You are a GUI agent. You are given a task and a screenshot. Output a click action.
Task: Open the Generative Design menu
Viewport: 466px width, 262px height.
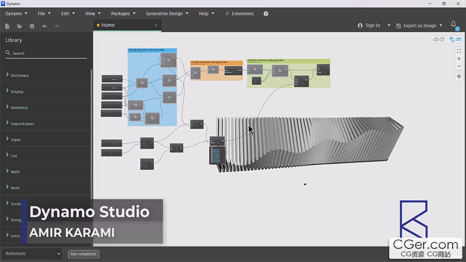pos(167,14)
